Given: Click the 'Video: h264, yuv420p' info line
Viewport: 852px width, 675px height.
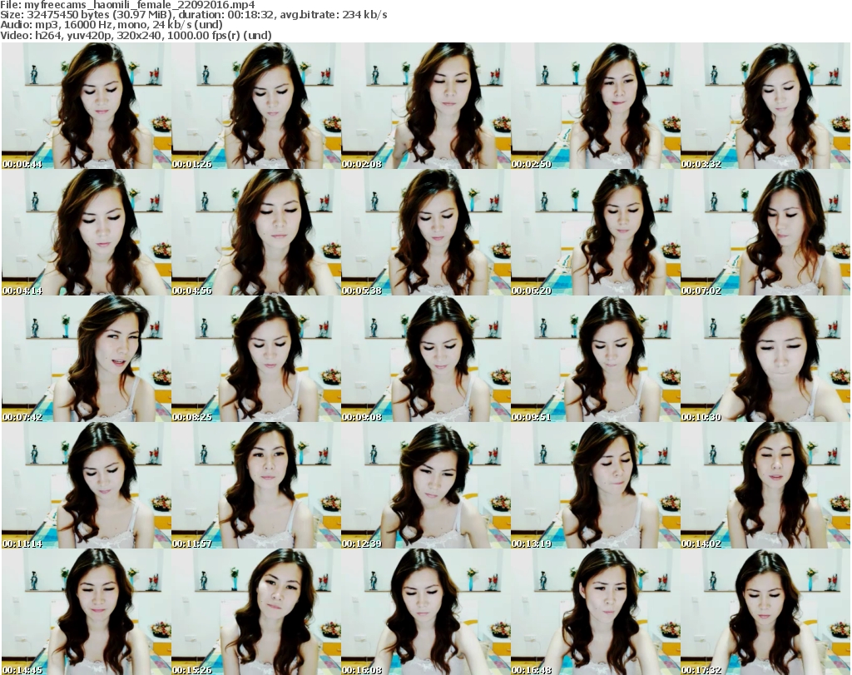Looking at the screenshot, I should pyautogui.click(x=136, y=35).
